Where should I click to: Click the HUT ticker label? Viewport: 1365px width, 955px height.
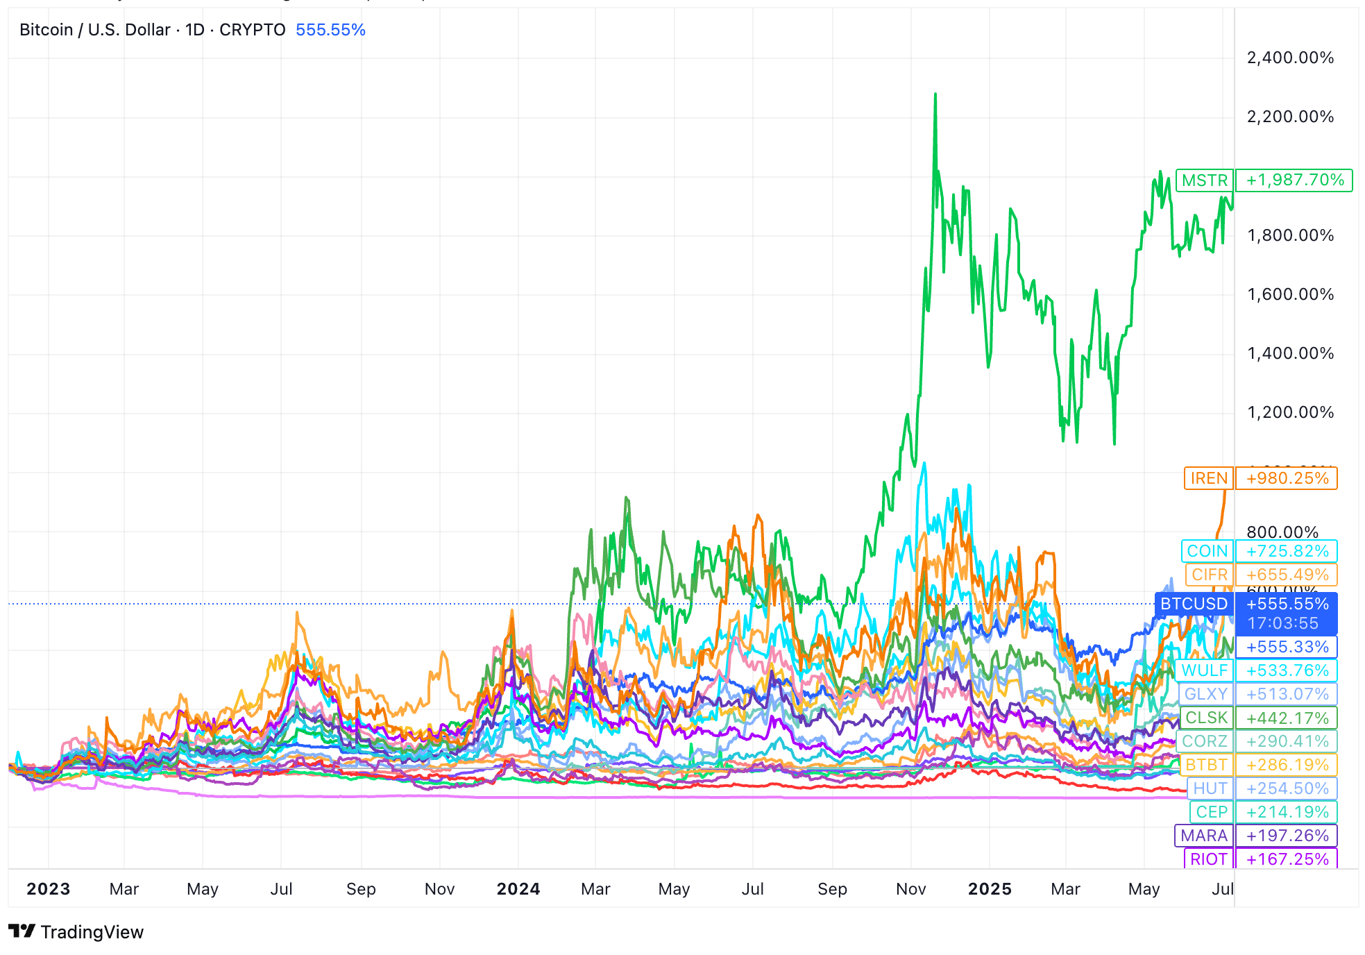(x=1210, y=788)
